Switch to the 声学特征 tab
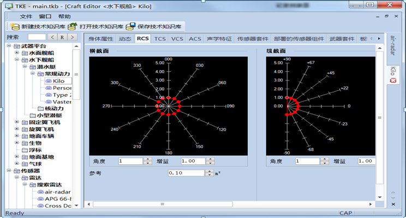This screenshot has height=218, width=406. tap(219, 39)
